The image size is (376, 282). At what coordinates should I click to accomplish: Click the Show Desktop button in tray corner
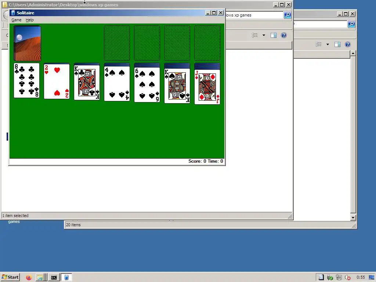(x=372, y=278)
